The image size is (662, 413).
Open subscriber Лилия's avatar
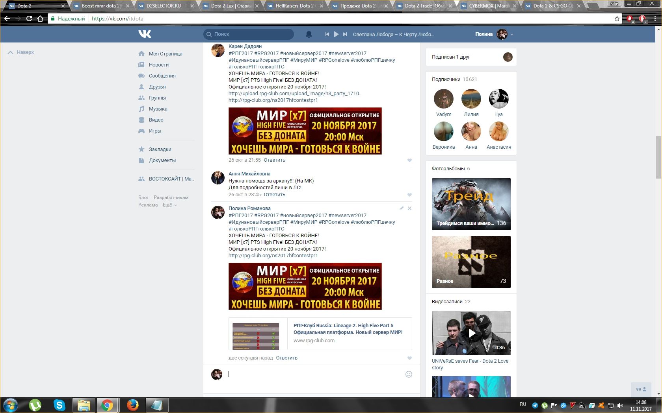471,99
